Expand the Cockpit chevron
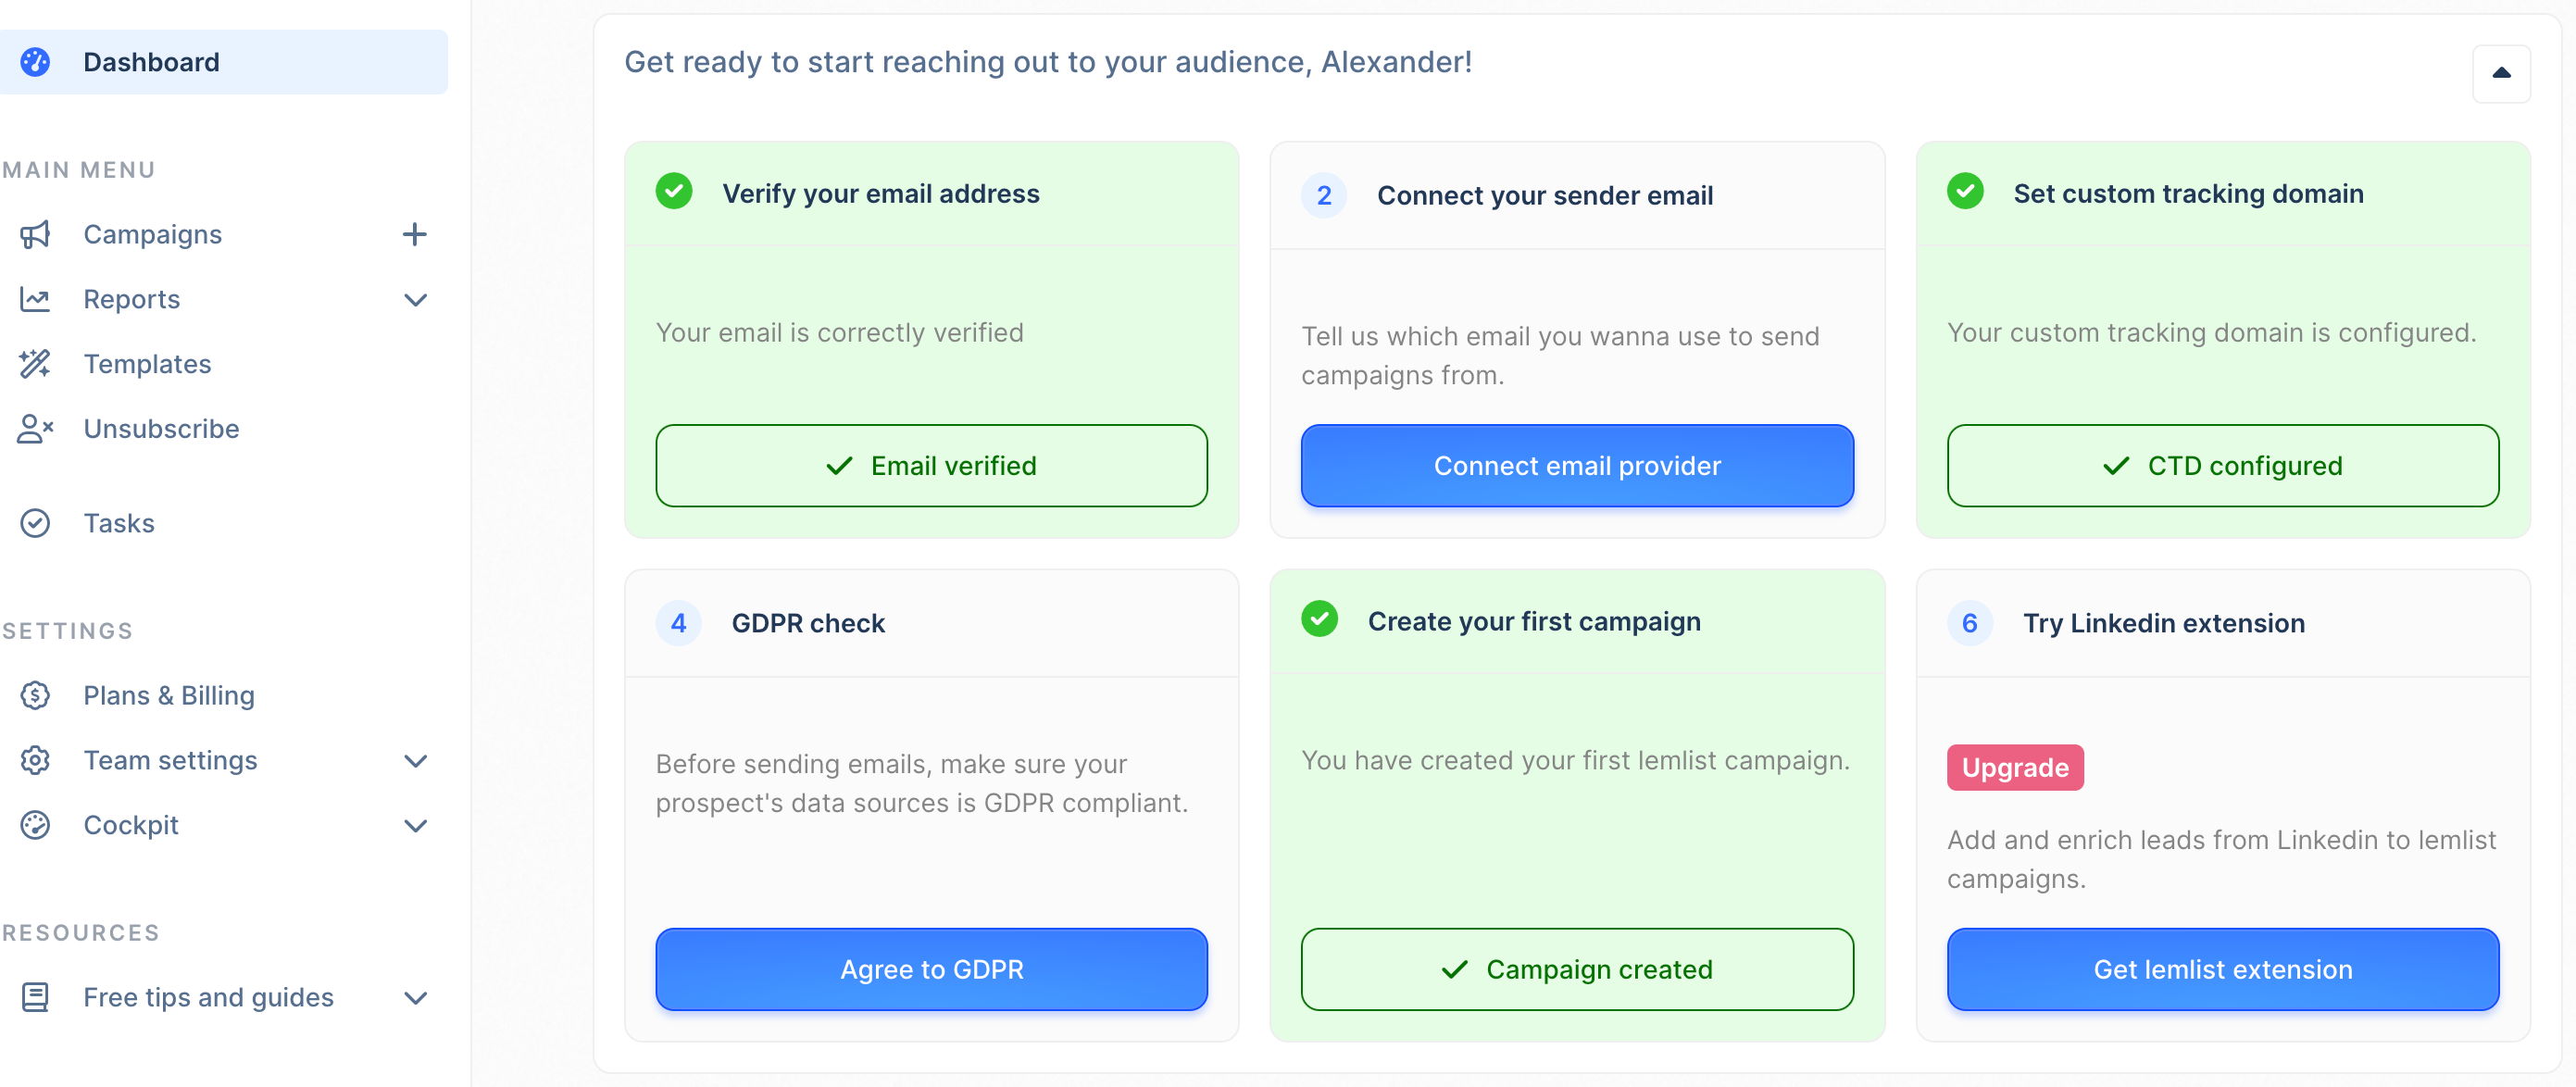Viewport: 2576px width, 1087px height. (415, 826)
